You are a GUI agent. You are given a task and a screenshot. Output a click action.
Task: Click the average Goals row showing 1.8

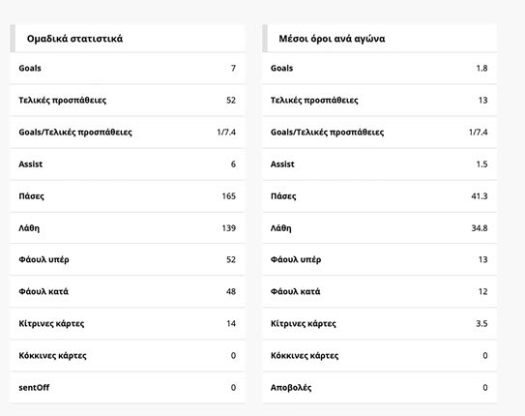(379, 69)
